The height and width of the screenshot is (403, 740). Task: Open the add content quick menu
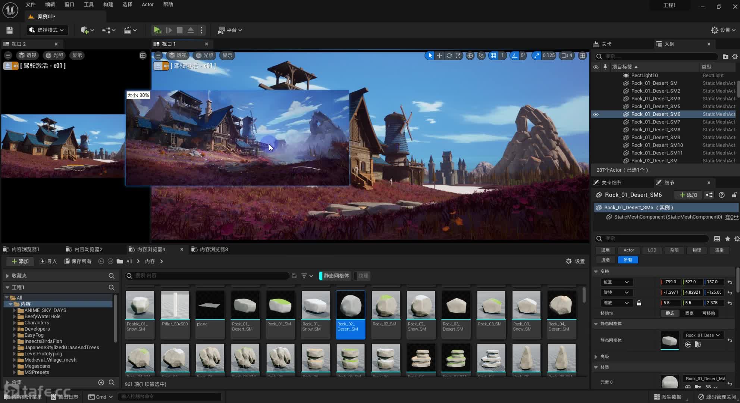(x=87, y=30)
